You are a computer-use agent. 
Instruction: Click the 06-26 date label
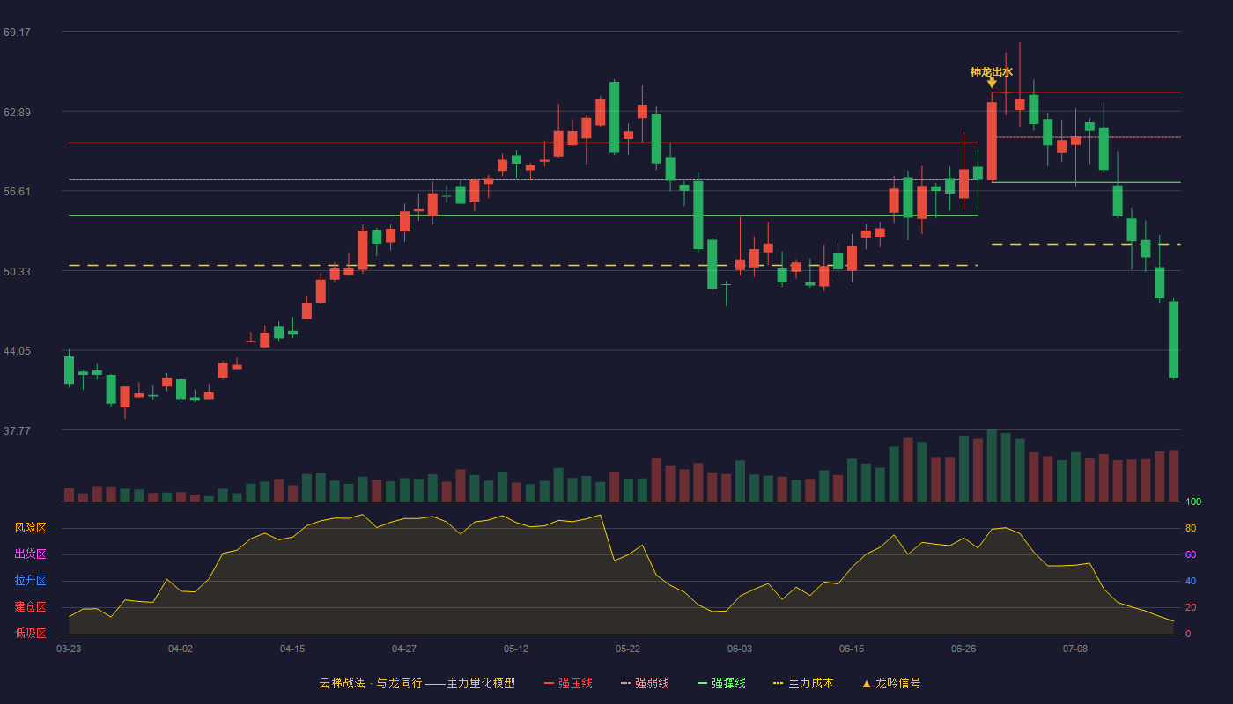[964, 649]
